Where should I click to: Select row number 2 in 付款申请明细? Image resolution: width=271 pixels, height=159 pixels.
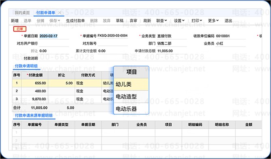(x=17, y=91)
